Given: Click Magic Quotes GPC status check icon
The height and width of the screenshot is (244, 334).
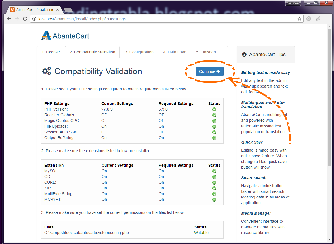Looking at the screenshot, I should [214, 121].
